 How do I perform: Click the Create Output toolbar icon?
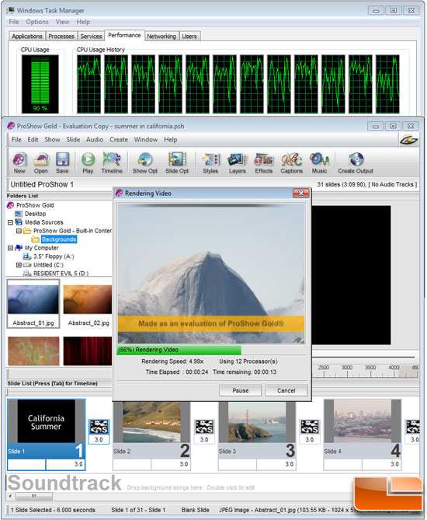click(x=356, y=162)
